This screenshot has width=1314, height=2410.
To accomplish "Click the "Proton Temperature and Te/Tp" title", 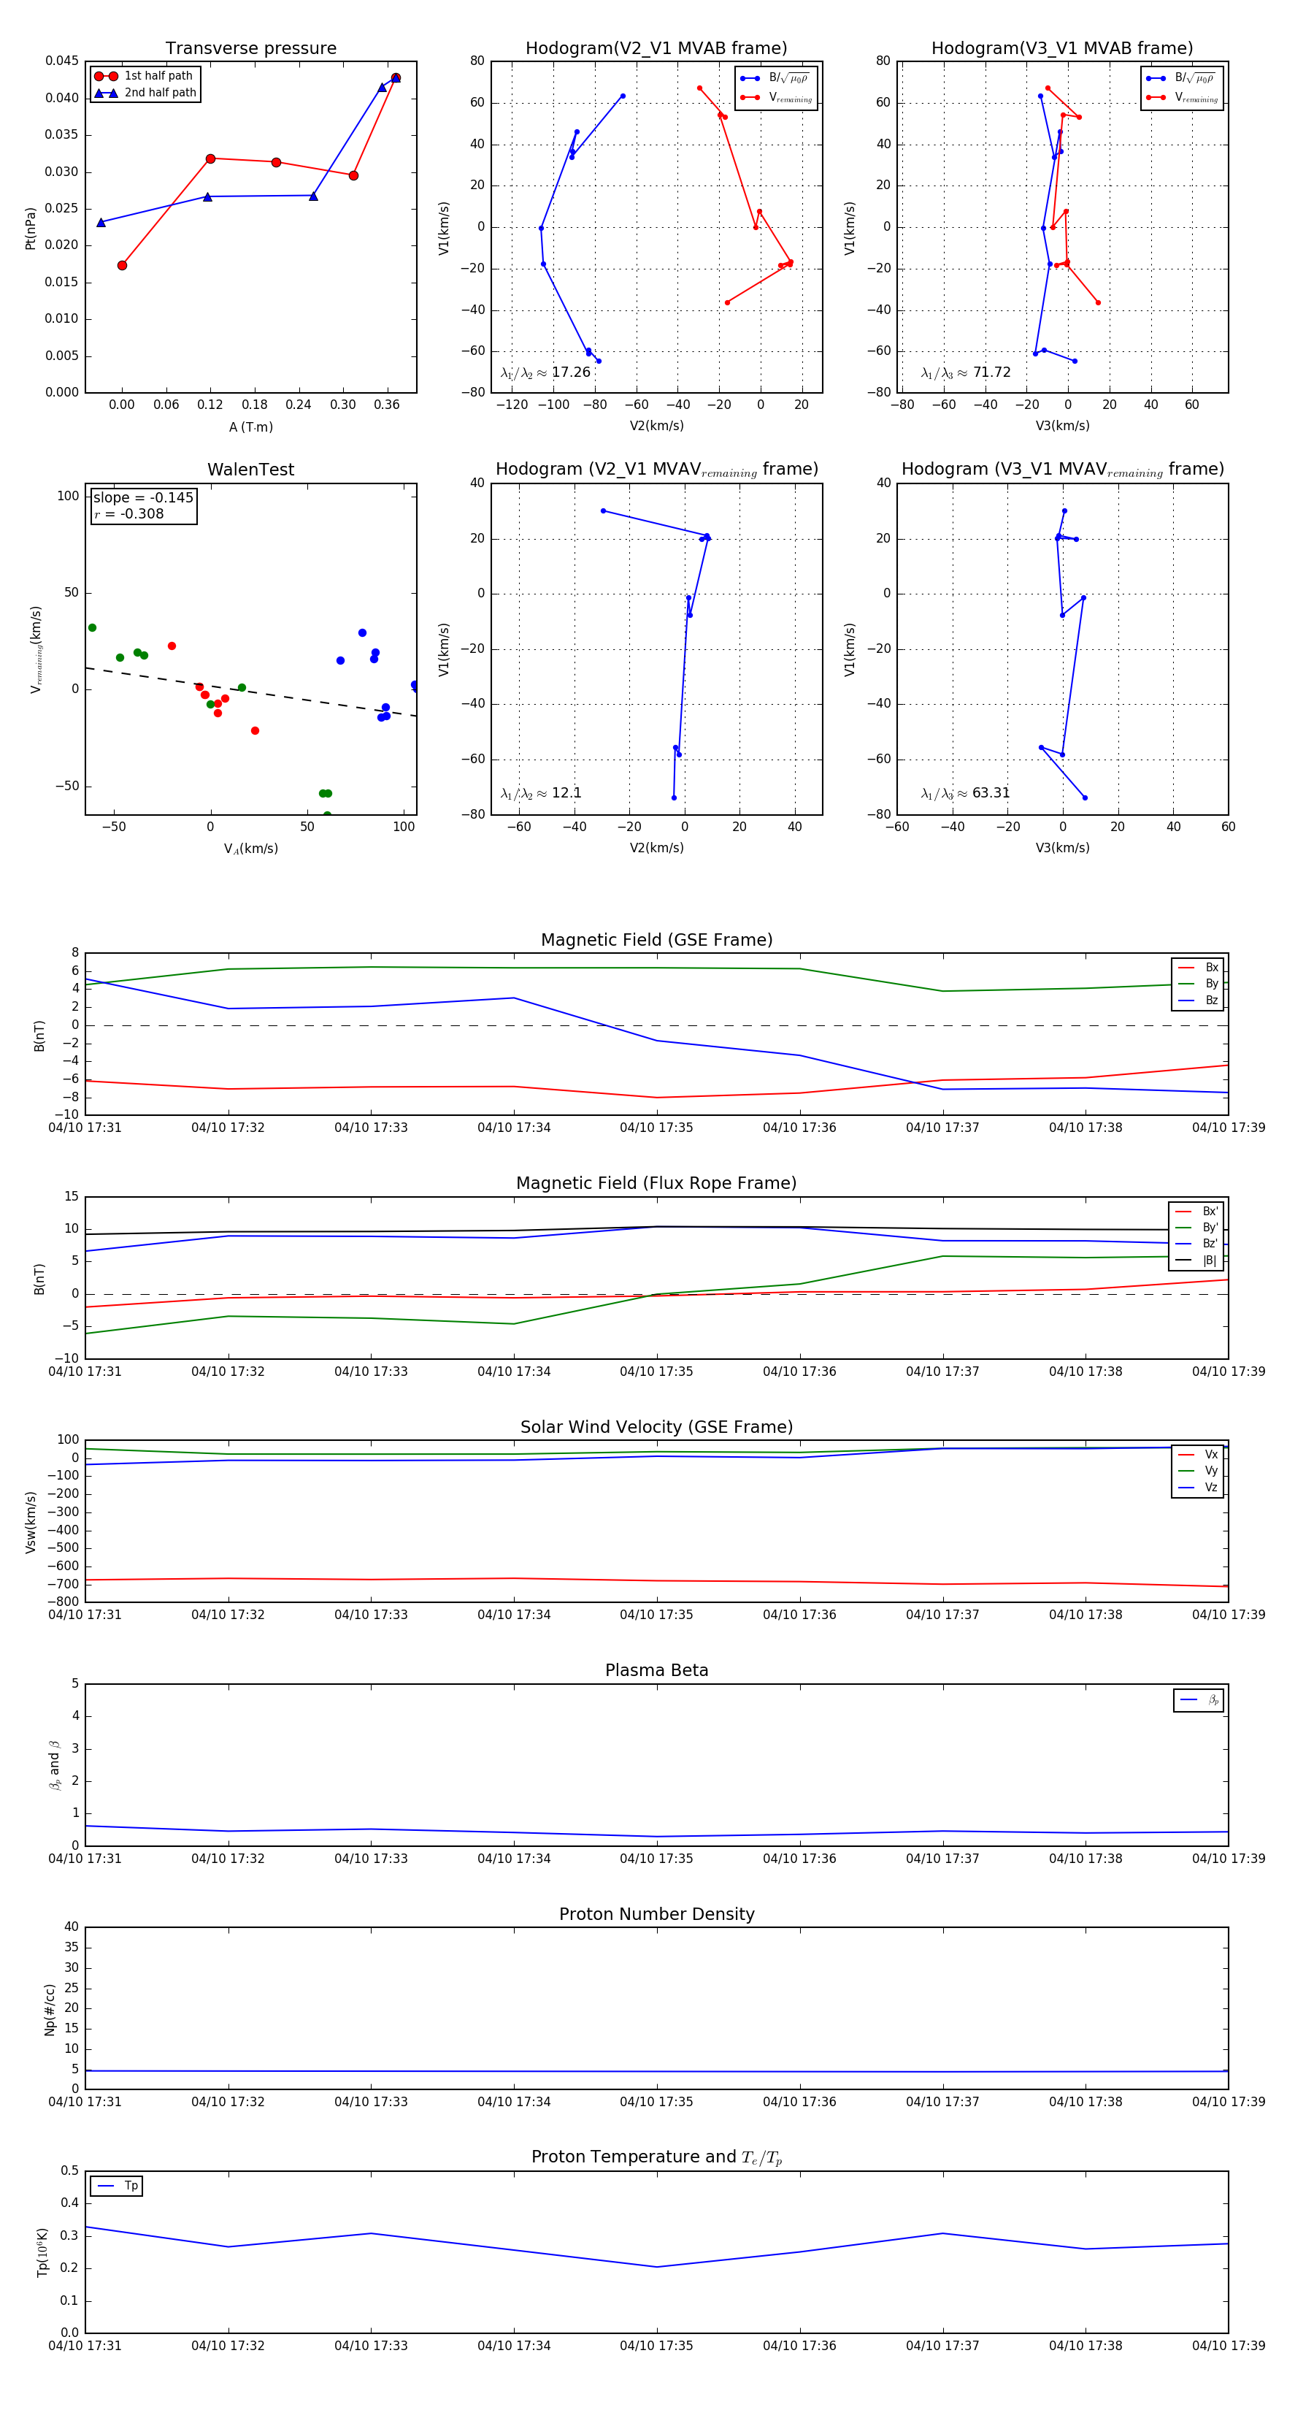I will [x=656, y=2157].
